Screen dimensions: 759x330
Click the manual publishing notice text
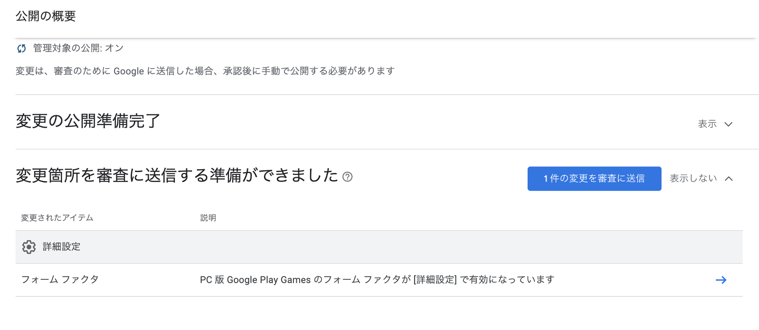pyautogui.click(x=205, y=71)
